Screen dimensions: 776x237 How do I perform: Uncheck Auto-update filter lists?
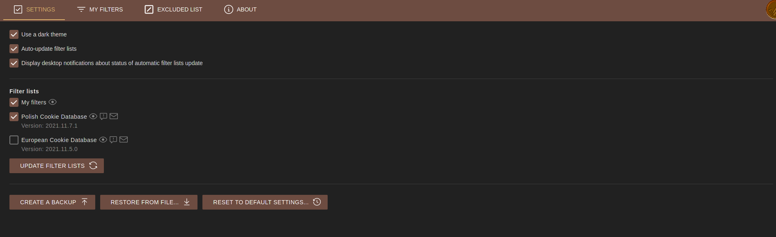tap(14, 49)
